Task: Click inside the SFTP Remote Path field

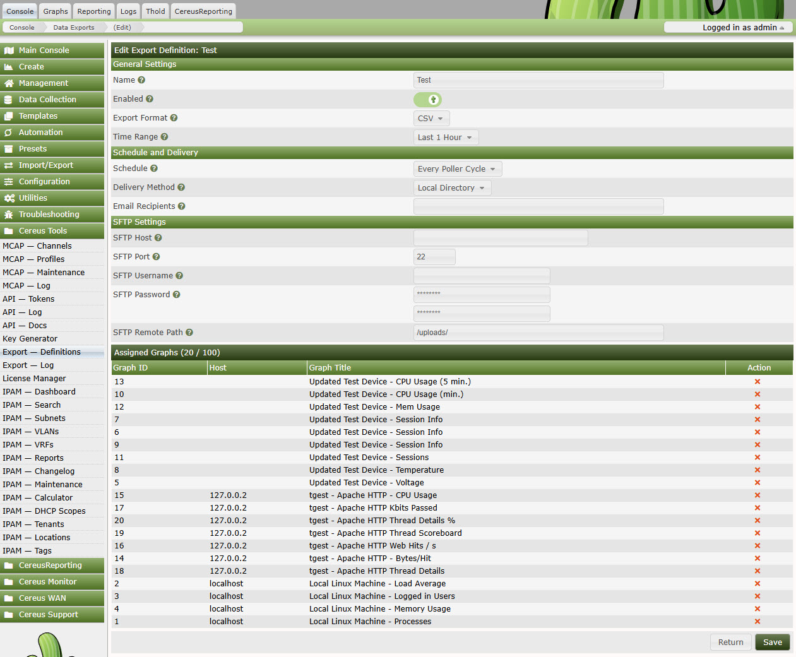Action: 538,332
